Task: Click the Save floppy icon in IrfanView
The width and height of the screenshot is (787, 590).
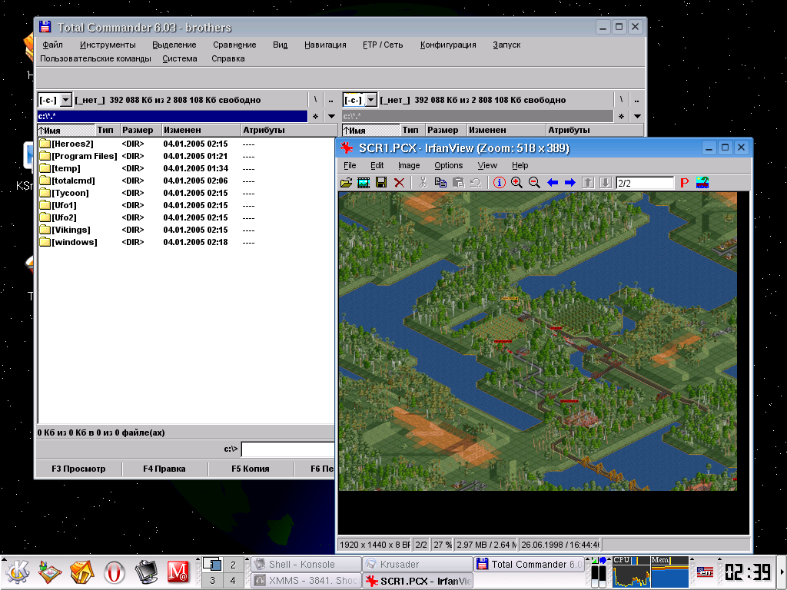Action: pos(381,183)
